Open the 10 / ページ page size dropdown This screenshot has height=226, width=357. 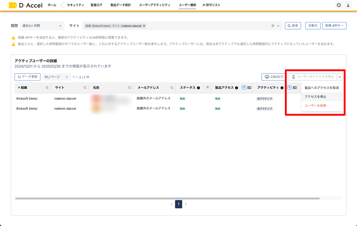[56, 77]
